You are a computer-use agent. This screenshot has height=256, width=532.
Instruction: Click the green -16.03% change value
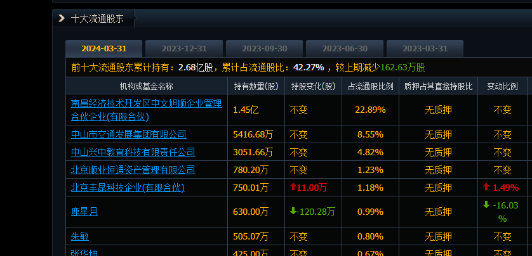pos(501,212)
